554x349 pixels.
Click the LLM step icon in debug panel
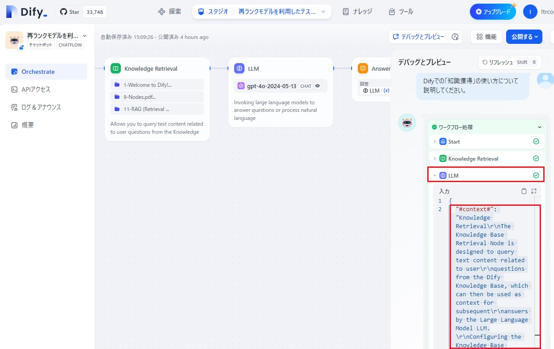click(443, 175)
